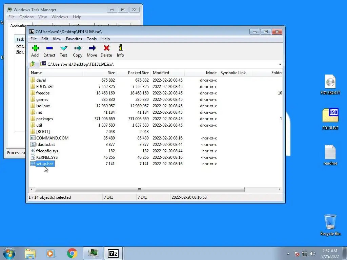Select the devel folder
Viewport: 347px width, 260px height.
pos(41,80)
